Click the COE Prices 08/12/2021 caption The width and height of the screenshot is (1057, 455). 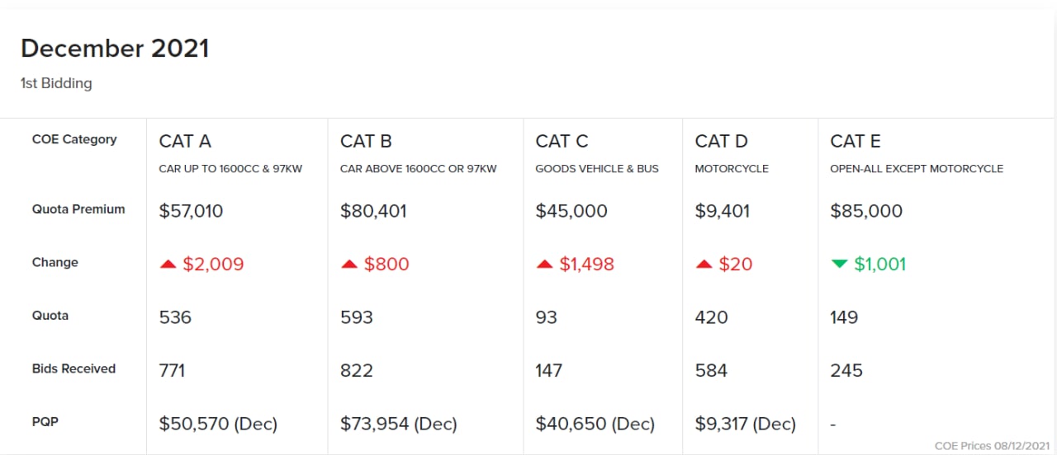(992, 446)
